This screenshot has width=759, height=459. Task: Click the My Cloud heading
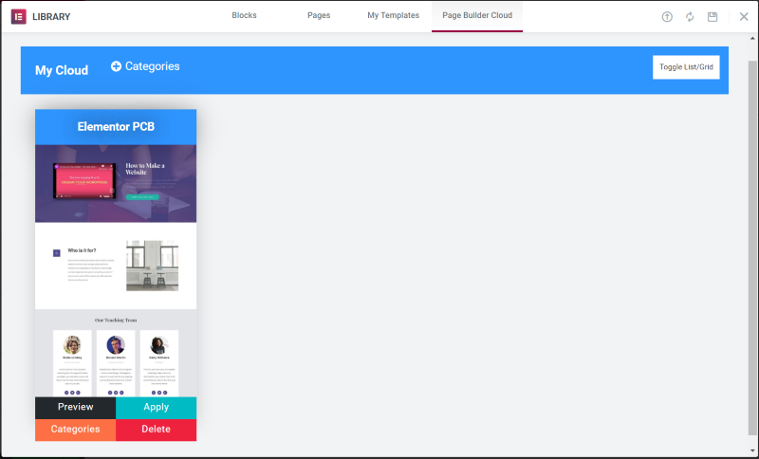click(62, 70)
